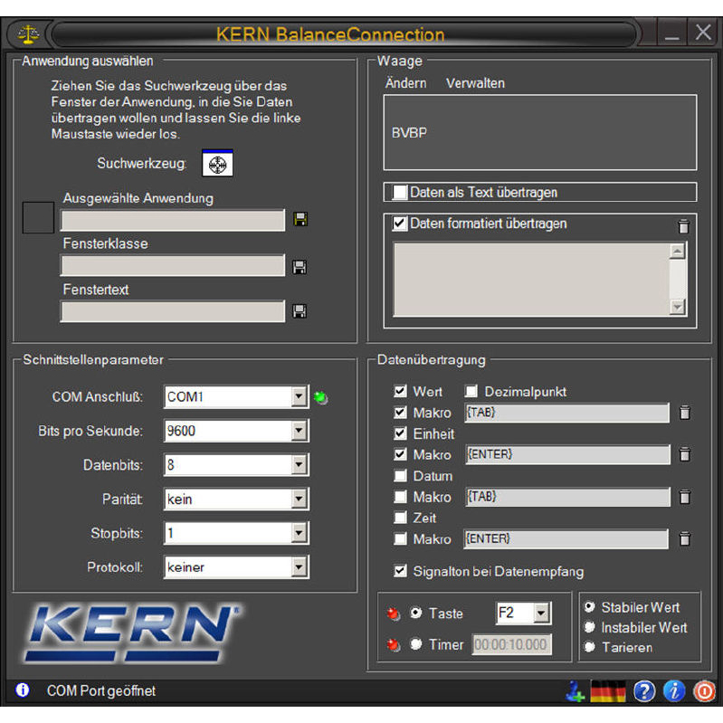Viewport: 723px width, 723px height.
Task: Expand the Stopbits dropdown
Action: pyautogui.click(x=299, y=533)
